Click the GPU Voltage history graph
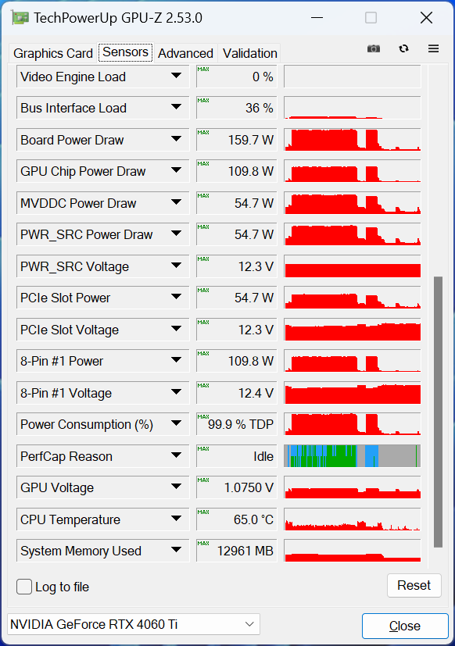Viewport: 455px width, 646px height. click(x=353, y=487)
